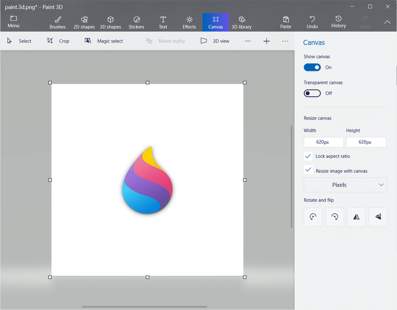Viewport: 397px width, 310px height.
Task: Flip the canvas horizontally
Action: (356, 217)
